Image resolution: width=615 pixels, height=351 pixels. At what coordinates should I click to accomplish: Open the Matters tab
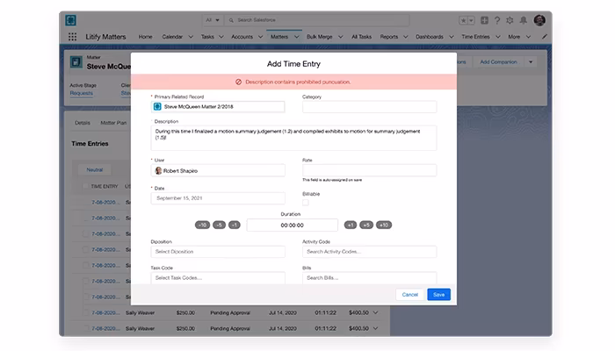tap(279, 37)
